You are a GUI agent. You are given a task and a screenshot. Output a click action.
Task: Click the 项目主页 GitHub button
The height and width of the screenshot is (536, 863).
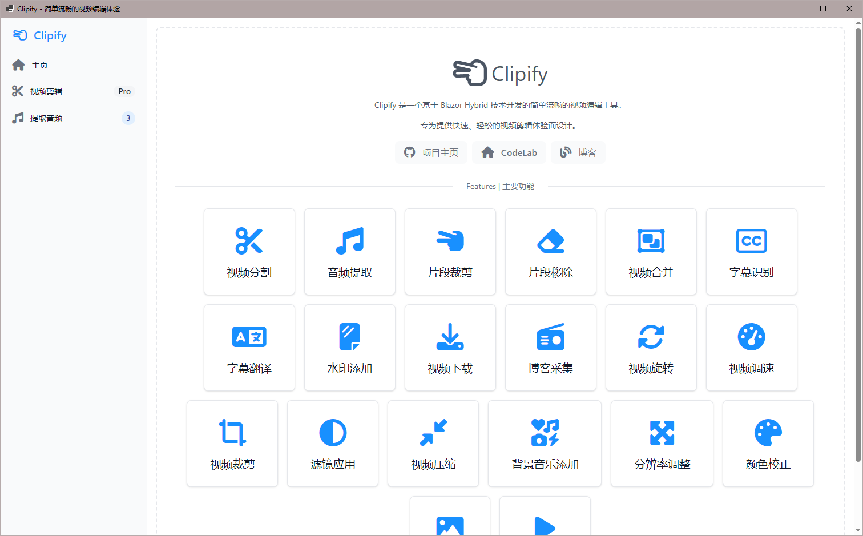click(x=432, y=152)
